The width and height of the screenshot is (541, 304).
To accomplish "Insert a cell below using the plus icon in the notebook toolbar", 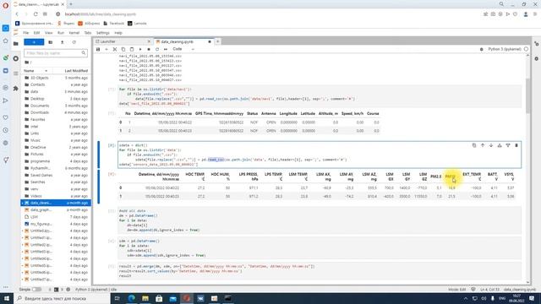I will tap(107, 49).
